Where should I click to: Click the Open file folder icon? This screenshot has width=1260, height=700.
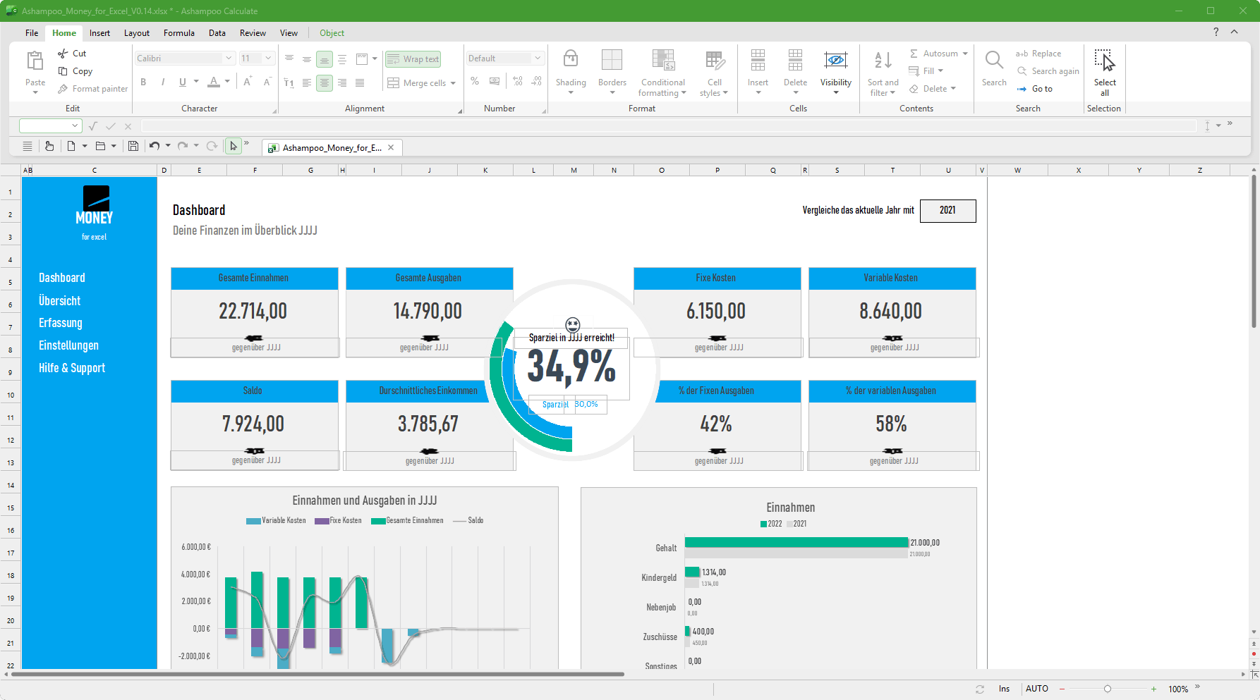coord(100,146)
